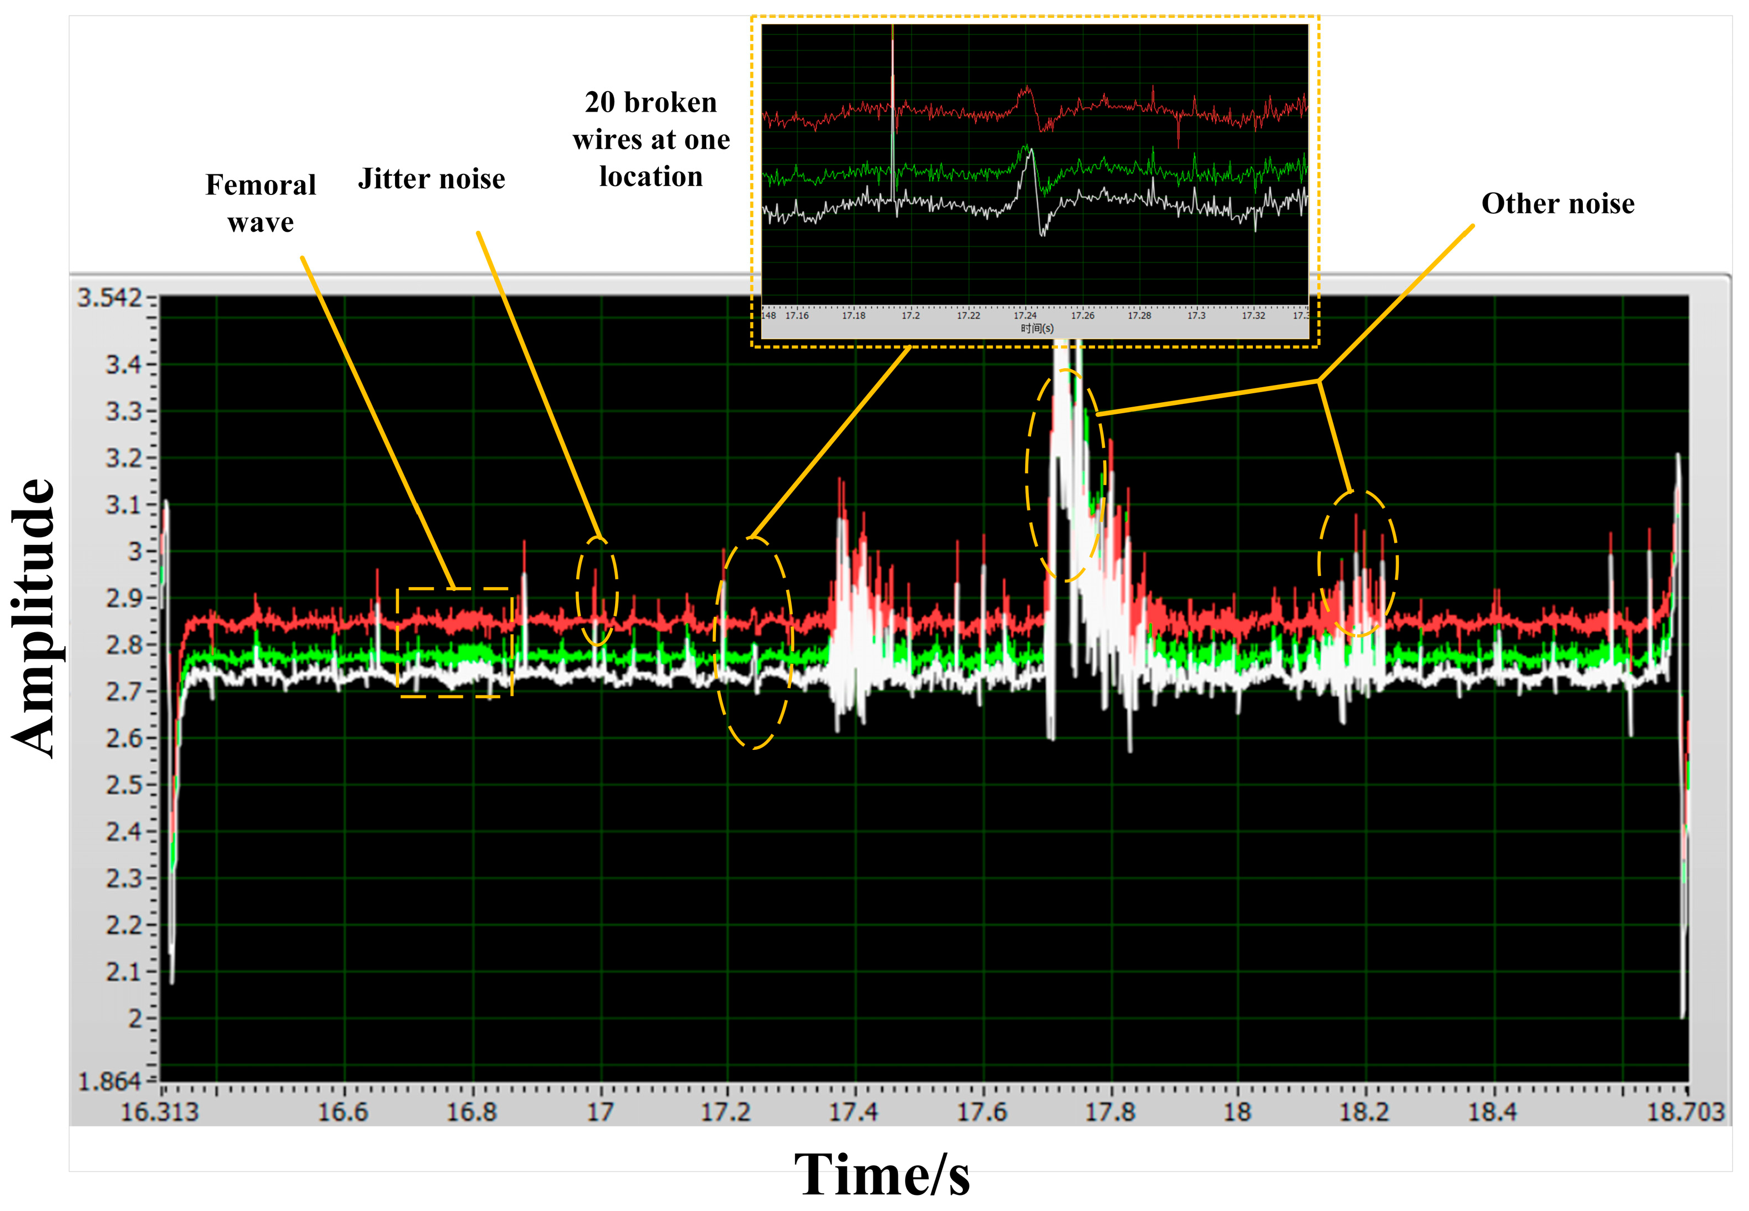This screenshot has height=1211, width=1749.
Task: Click the zoomed inset waveform plot
Action: (1035, 163)
